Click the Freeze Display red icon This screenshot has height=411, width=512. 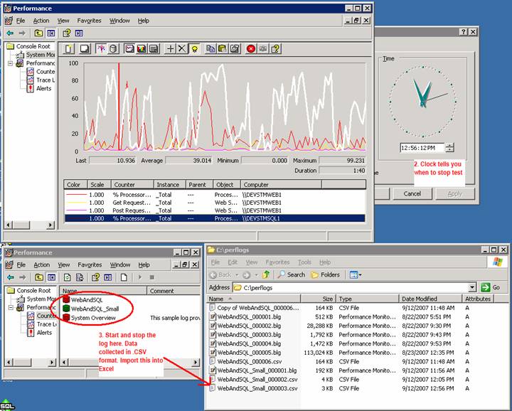pyautogui.click(x=251, y=48)
